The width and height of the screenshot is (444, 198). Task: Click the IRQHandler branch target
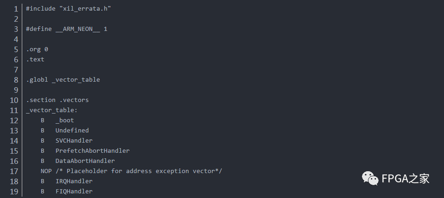(x=74, y=181)
